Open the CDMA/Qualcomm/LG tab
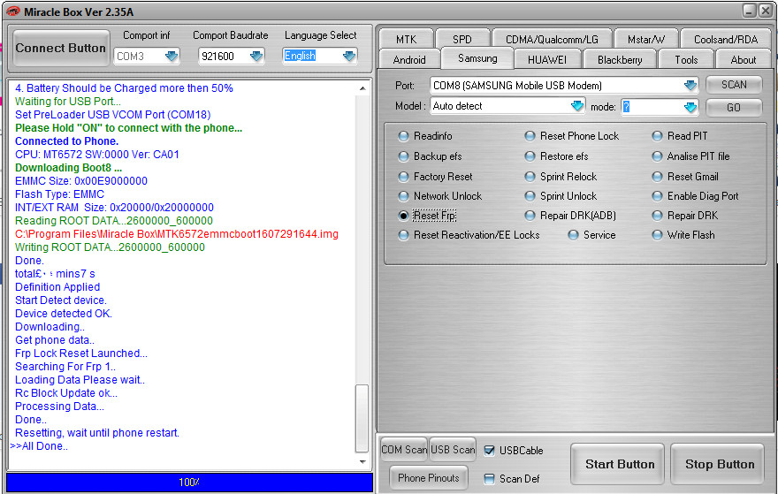Viewport: 778px width, 494px height. pyautogui.click(x=552, y=39)
